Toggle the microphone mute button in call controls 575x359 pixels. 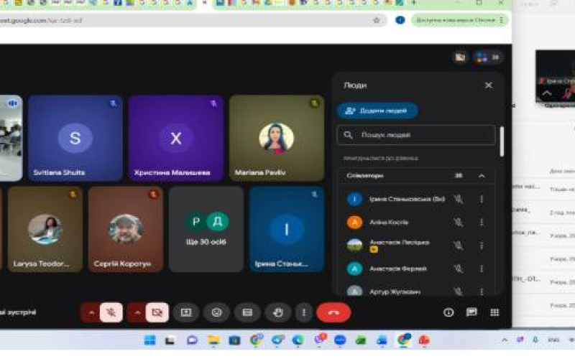click(x=111, y=312)
